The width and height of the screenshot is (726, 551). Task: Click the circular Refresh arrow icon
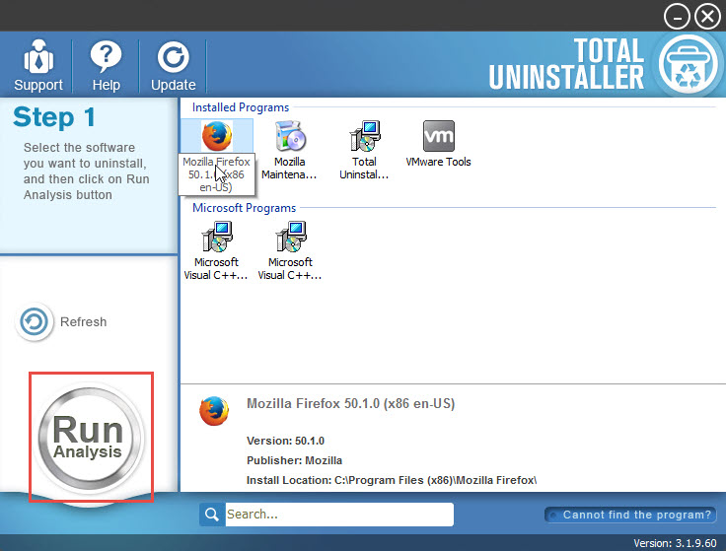pyautogui.click(x=34, y=321)
